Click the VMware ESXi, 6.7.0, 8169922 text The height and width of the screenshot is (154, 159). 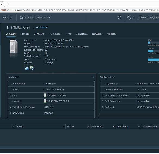click(59, 40)
